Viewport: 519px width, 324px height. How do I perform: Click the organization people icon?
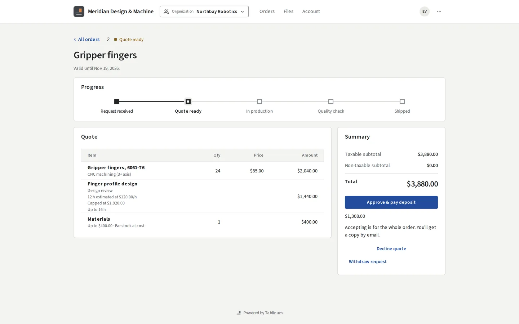pos(166,12)
